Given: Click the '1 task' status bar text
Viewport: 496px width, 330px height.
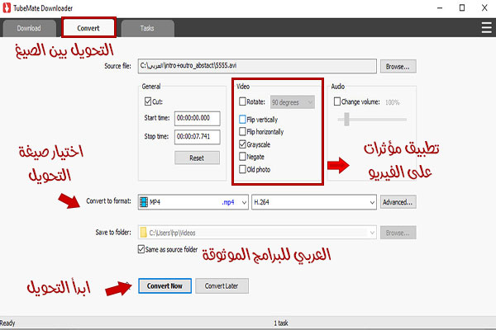Looking at the screenshot, I should coord(281,323).
